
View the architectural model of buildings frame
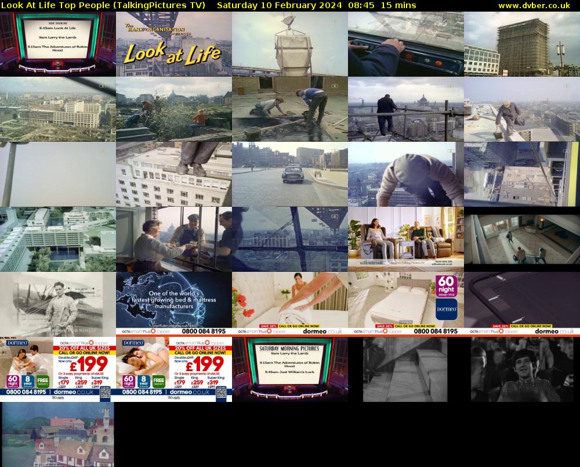[x=58, y=239]
